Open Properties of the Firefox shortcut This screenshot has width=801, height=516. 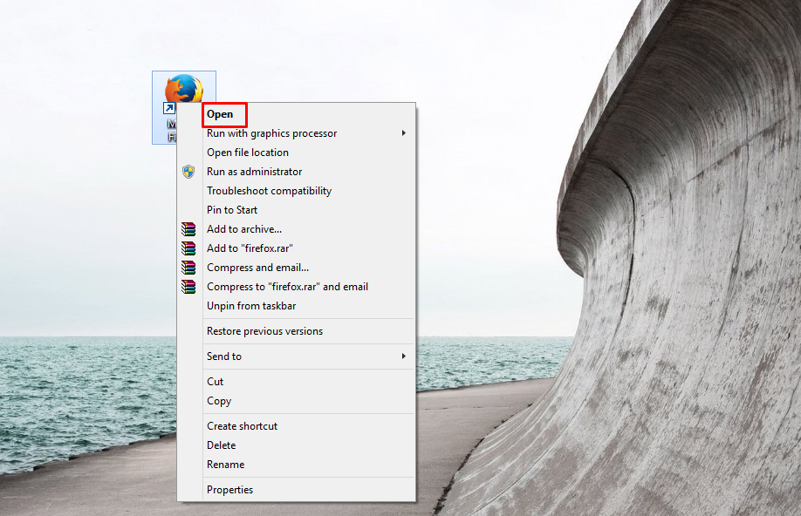(x=229, y=490)
